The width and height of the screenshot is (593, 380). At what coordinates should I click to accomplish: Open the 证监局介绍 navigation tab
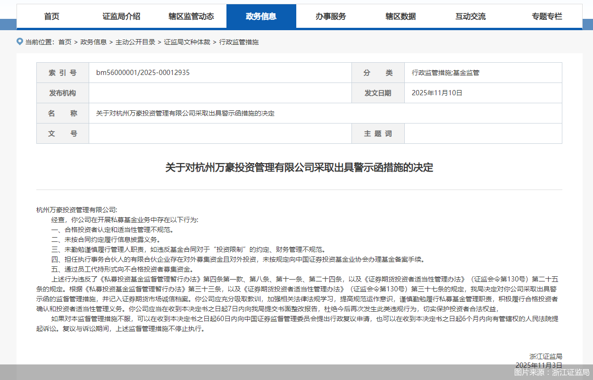point(121,16)
